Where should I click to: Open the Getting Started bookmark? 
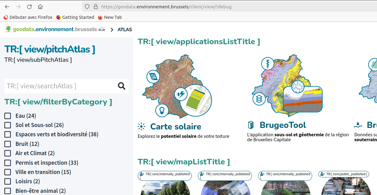[x=75, y=17]
